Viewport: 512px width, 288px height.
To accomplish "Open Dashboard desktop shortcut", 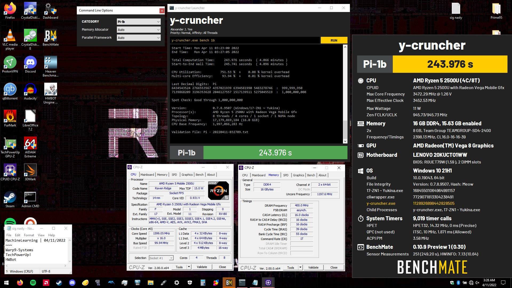I will click(50, 11).
